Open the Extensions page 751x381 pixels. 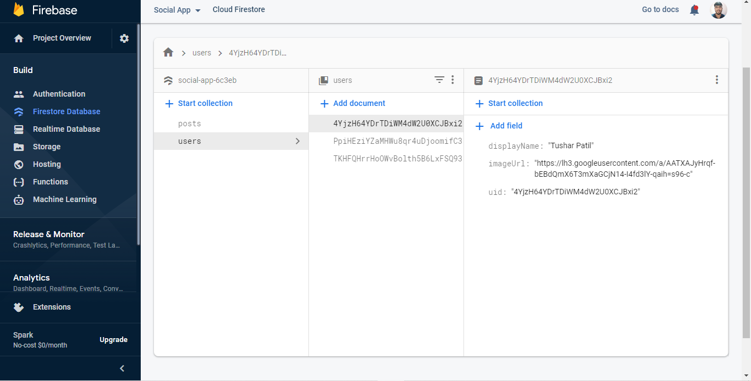tap(52, 307)
